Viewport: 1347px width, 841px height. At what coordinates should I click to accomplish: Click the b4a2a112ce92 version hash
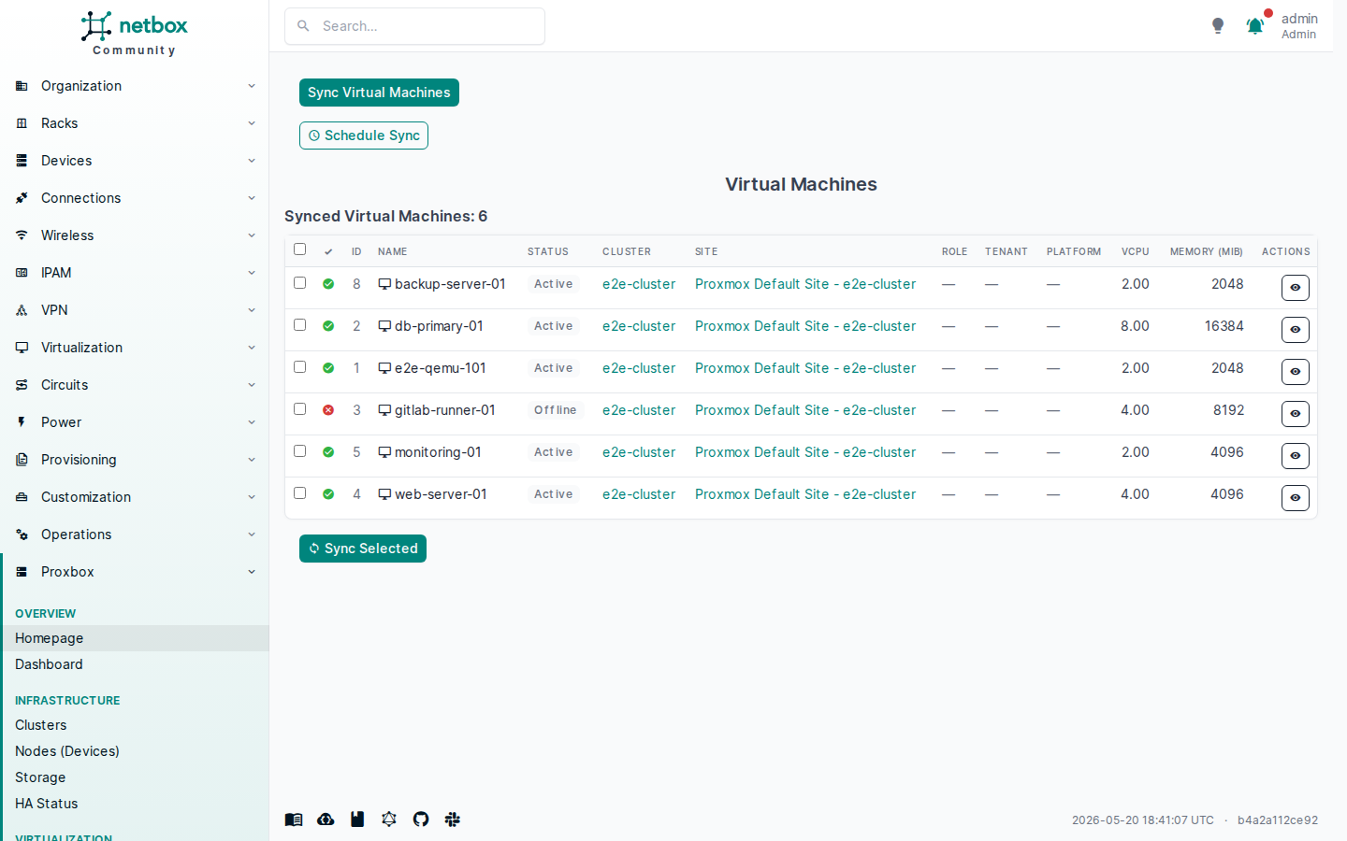pyautogui.click(x=1278, y=820)
